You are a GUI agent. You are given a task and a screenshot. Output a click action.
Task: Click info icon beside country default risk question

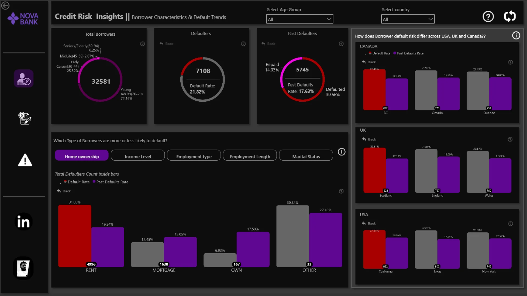pos(516,36)
